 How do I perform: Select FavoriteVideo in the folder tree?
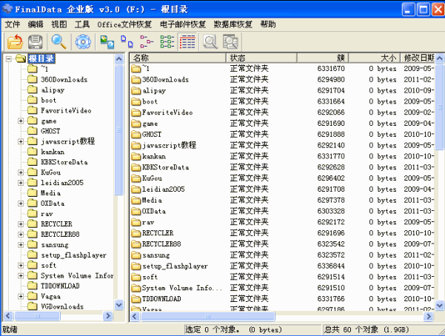[66, 110]
